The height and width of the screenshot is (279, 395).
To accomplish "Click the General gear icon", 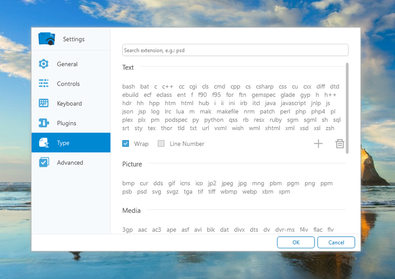I will click(44, 64).
